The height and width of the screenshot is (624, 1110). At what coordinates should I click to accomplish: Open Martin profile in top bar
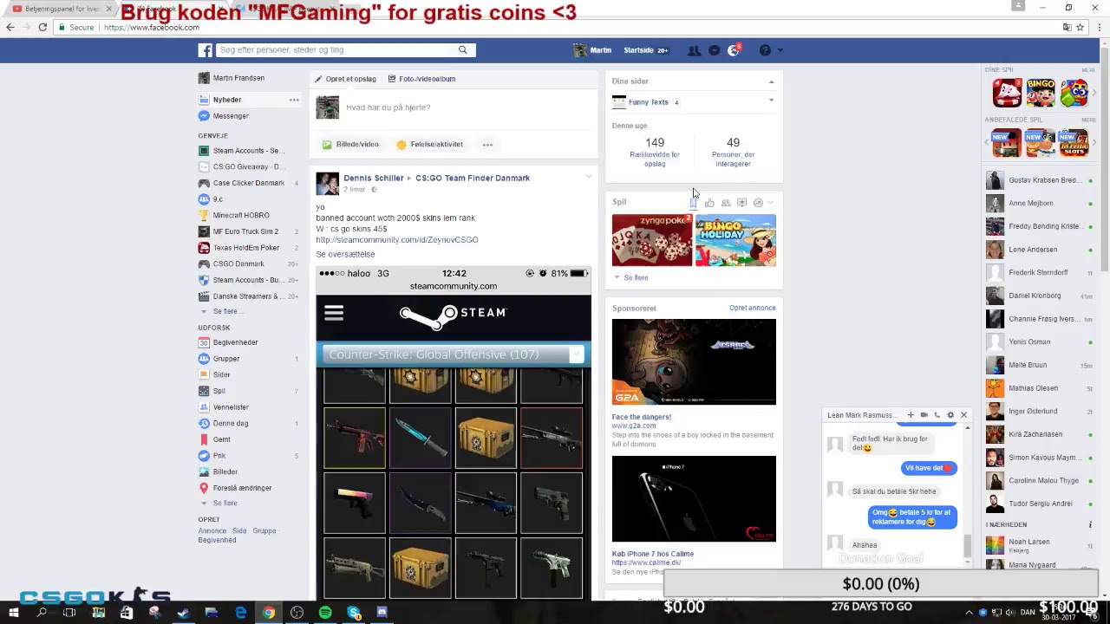point(592,50)
